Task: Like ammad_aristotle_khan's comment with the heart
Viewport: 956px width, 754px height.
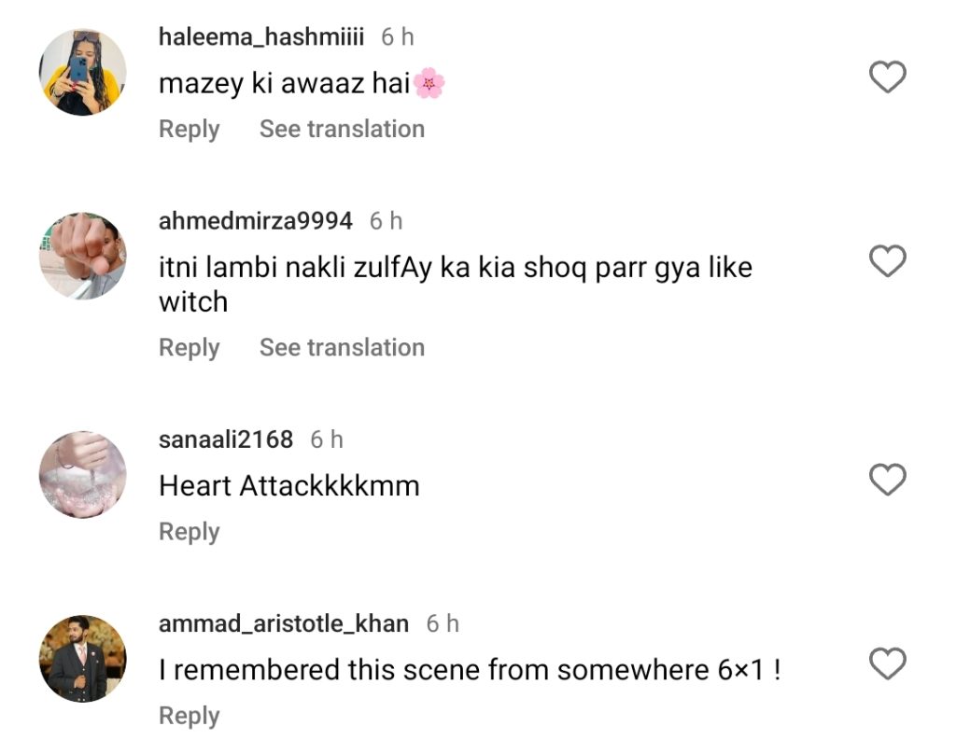Action: pos(887,664)
